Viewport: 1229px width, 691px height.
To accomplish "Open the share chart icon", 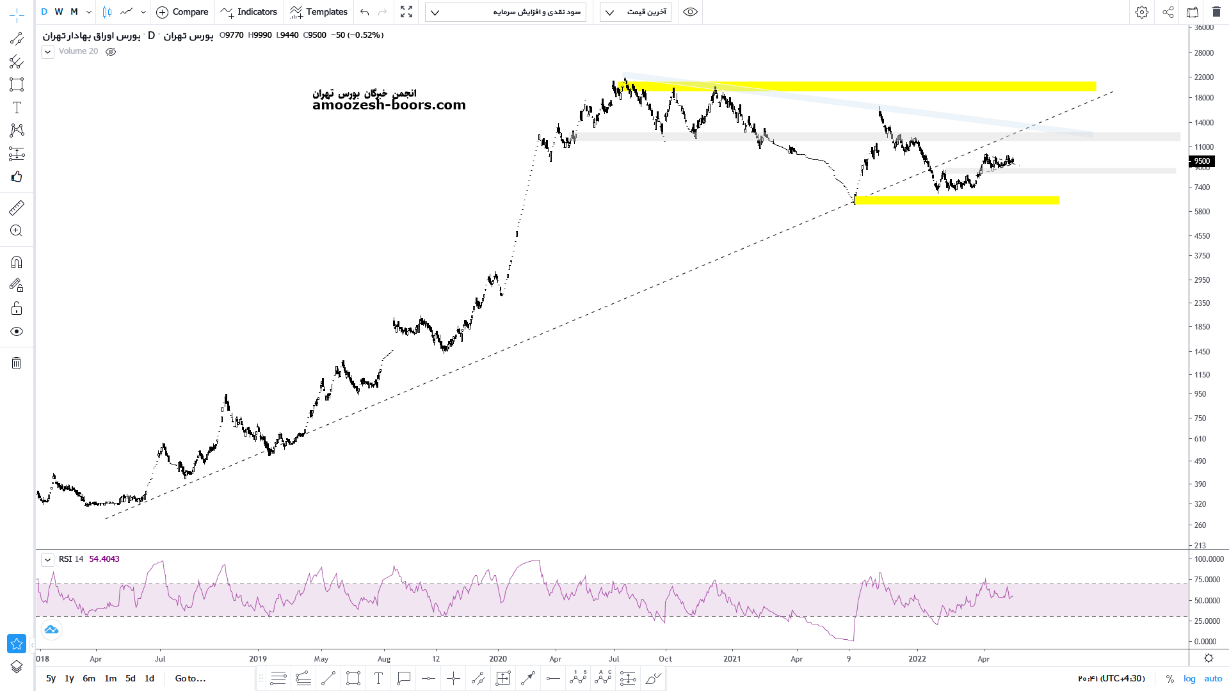I will (x=1168, y=12).
